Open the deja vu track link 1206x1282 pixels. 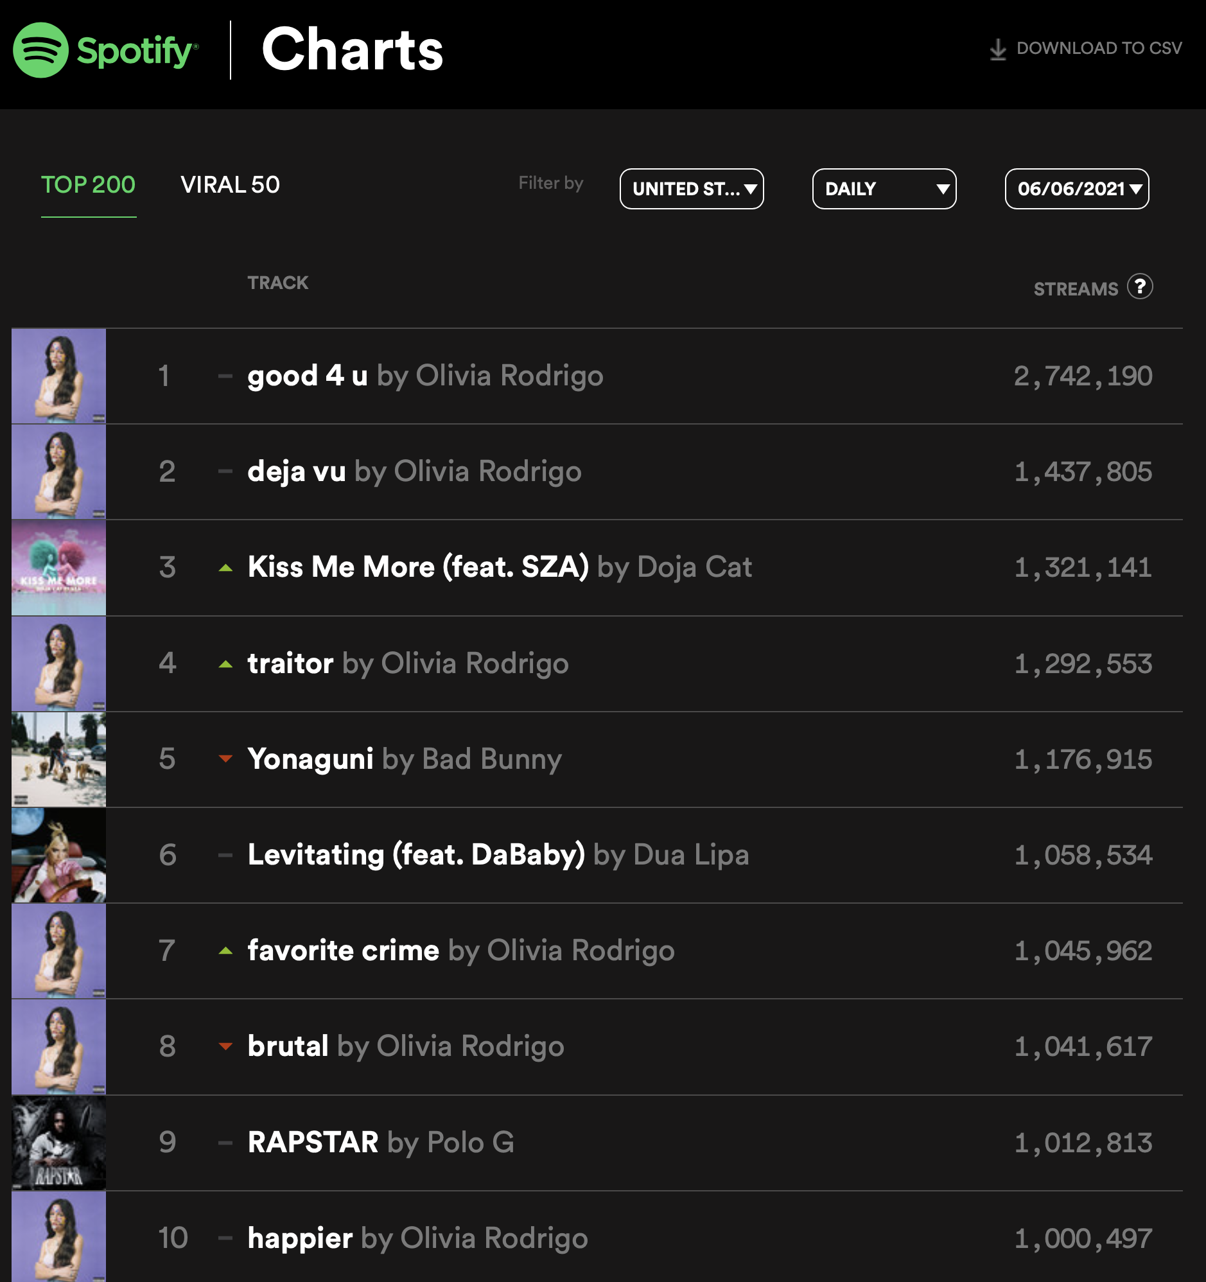point(297,471)
